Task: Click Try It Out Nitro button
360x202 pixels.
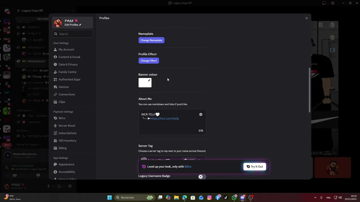Action: pos(255,167)
